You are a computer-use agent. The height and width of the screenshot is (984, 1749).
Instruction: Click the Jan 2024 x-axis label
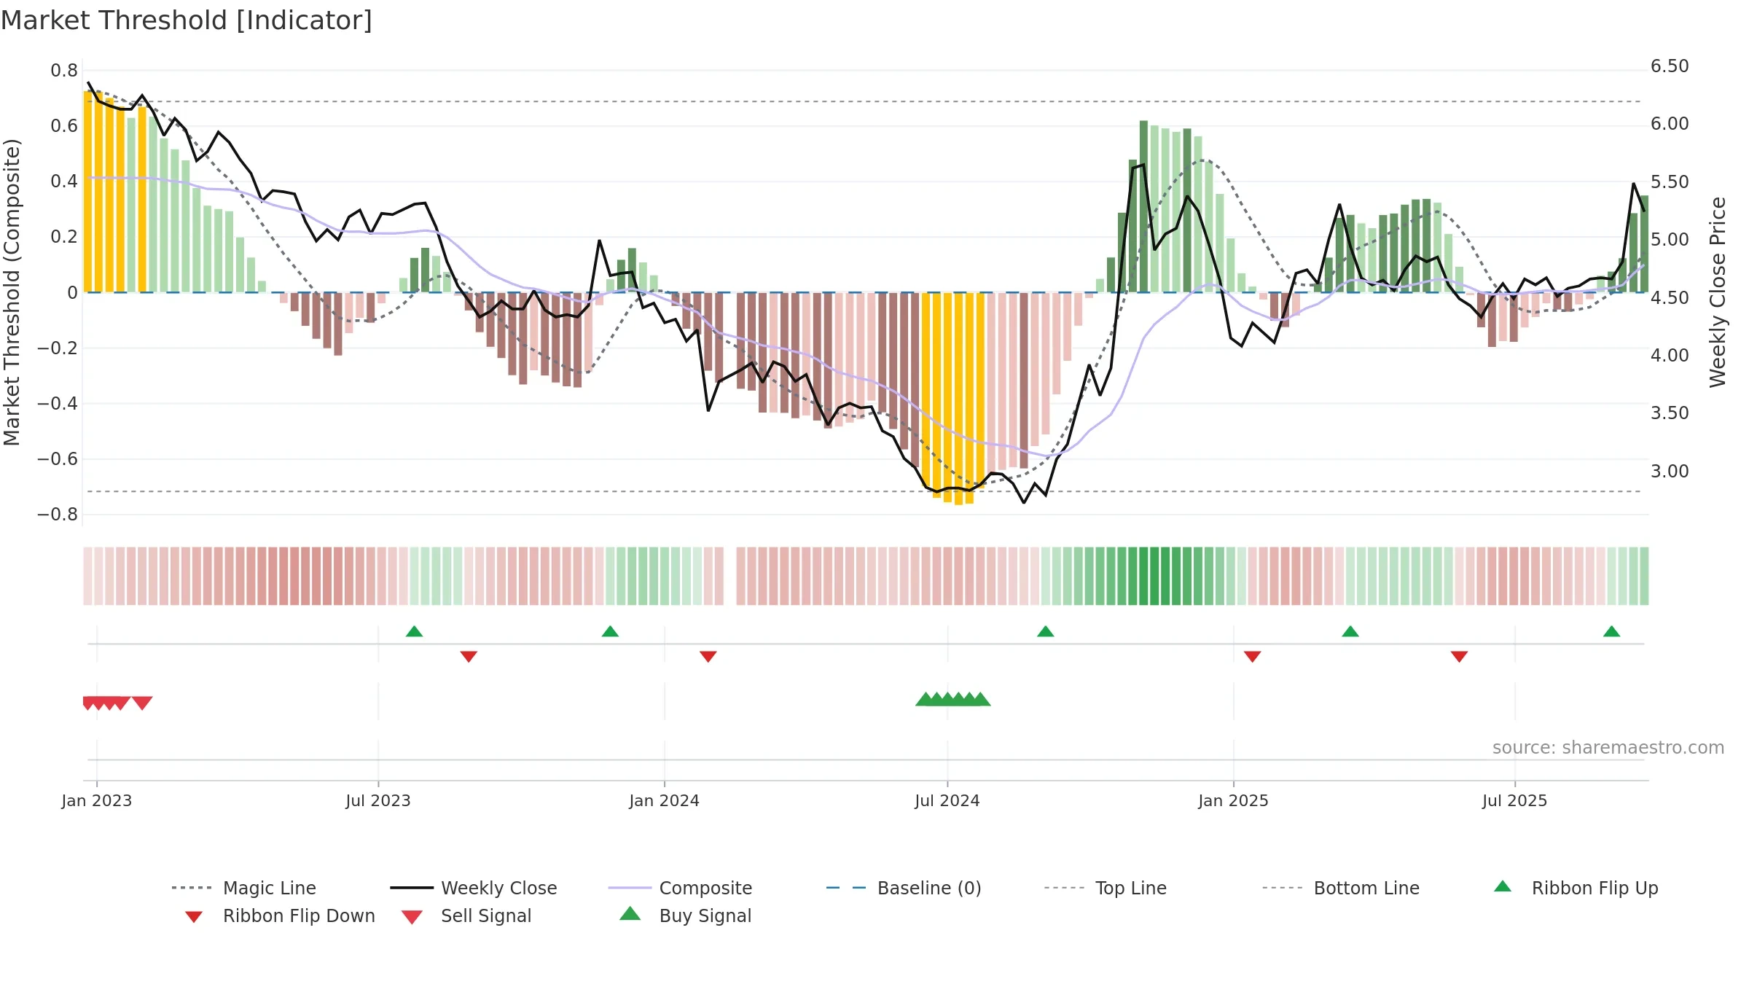click(664, 801)
